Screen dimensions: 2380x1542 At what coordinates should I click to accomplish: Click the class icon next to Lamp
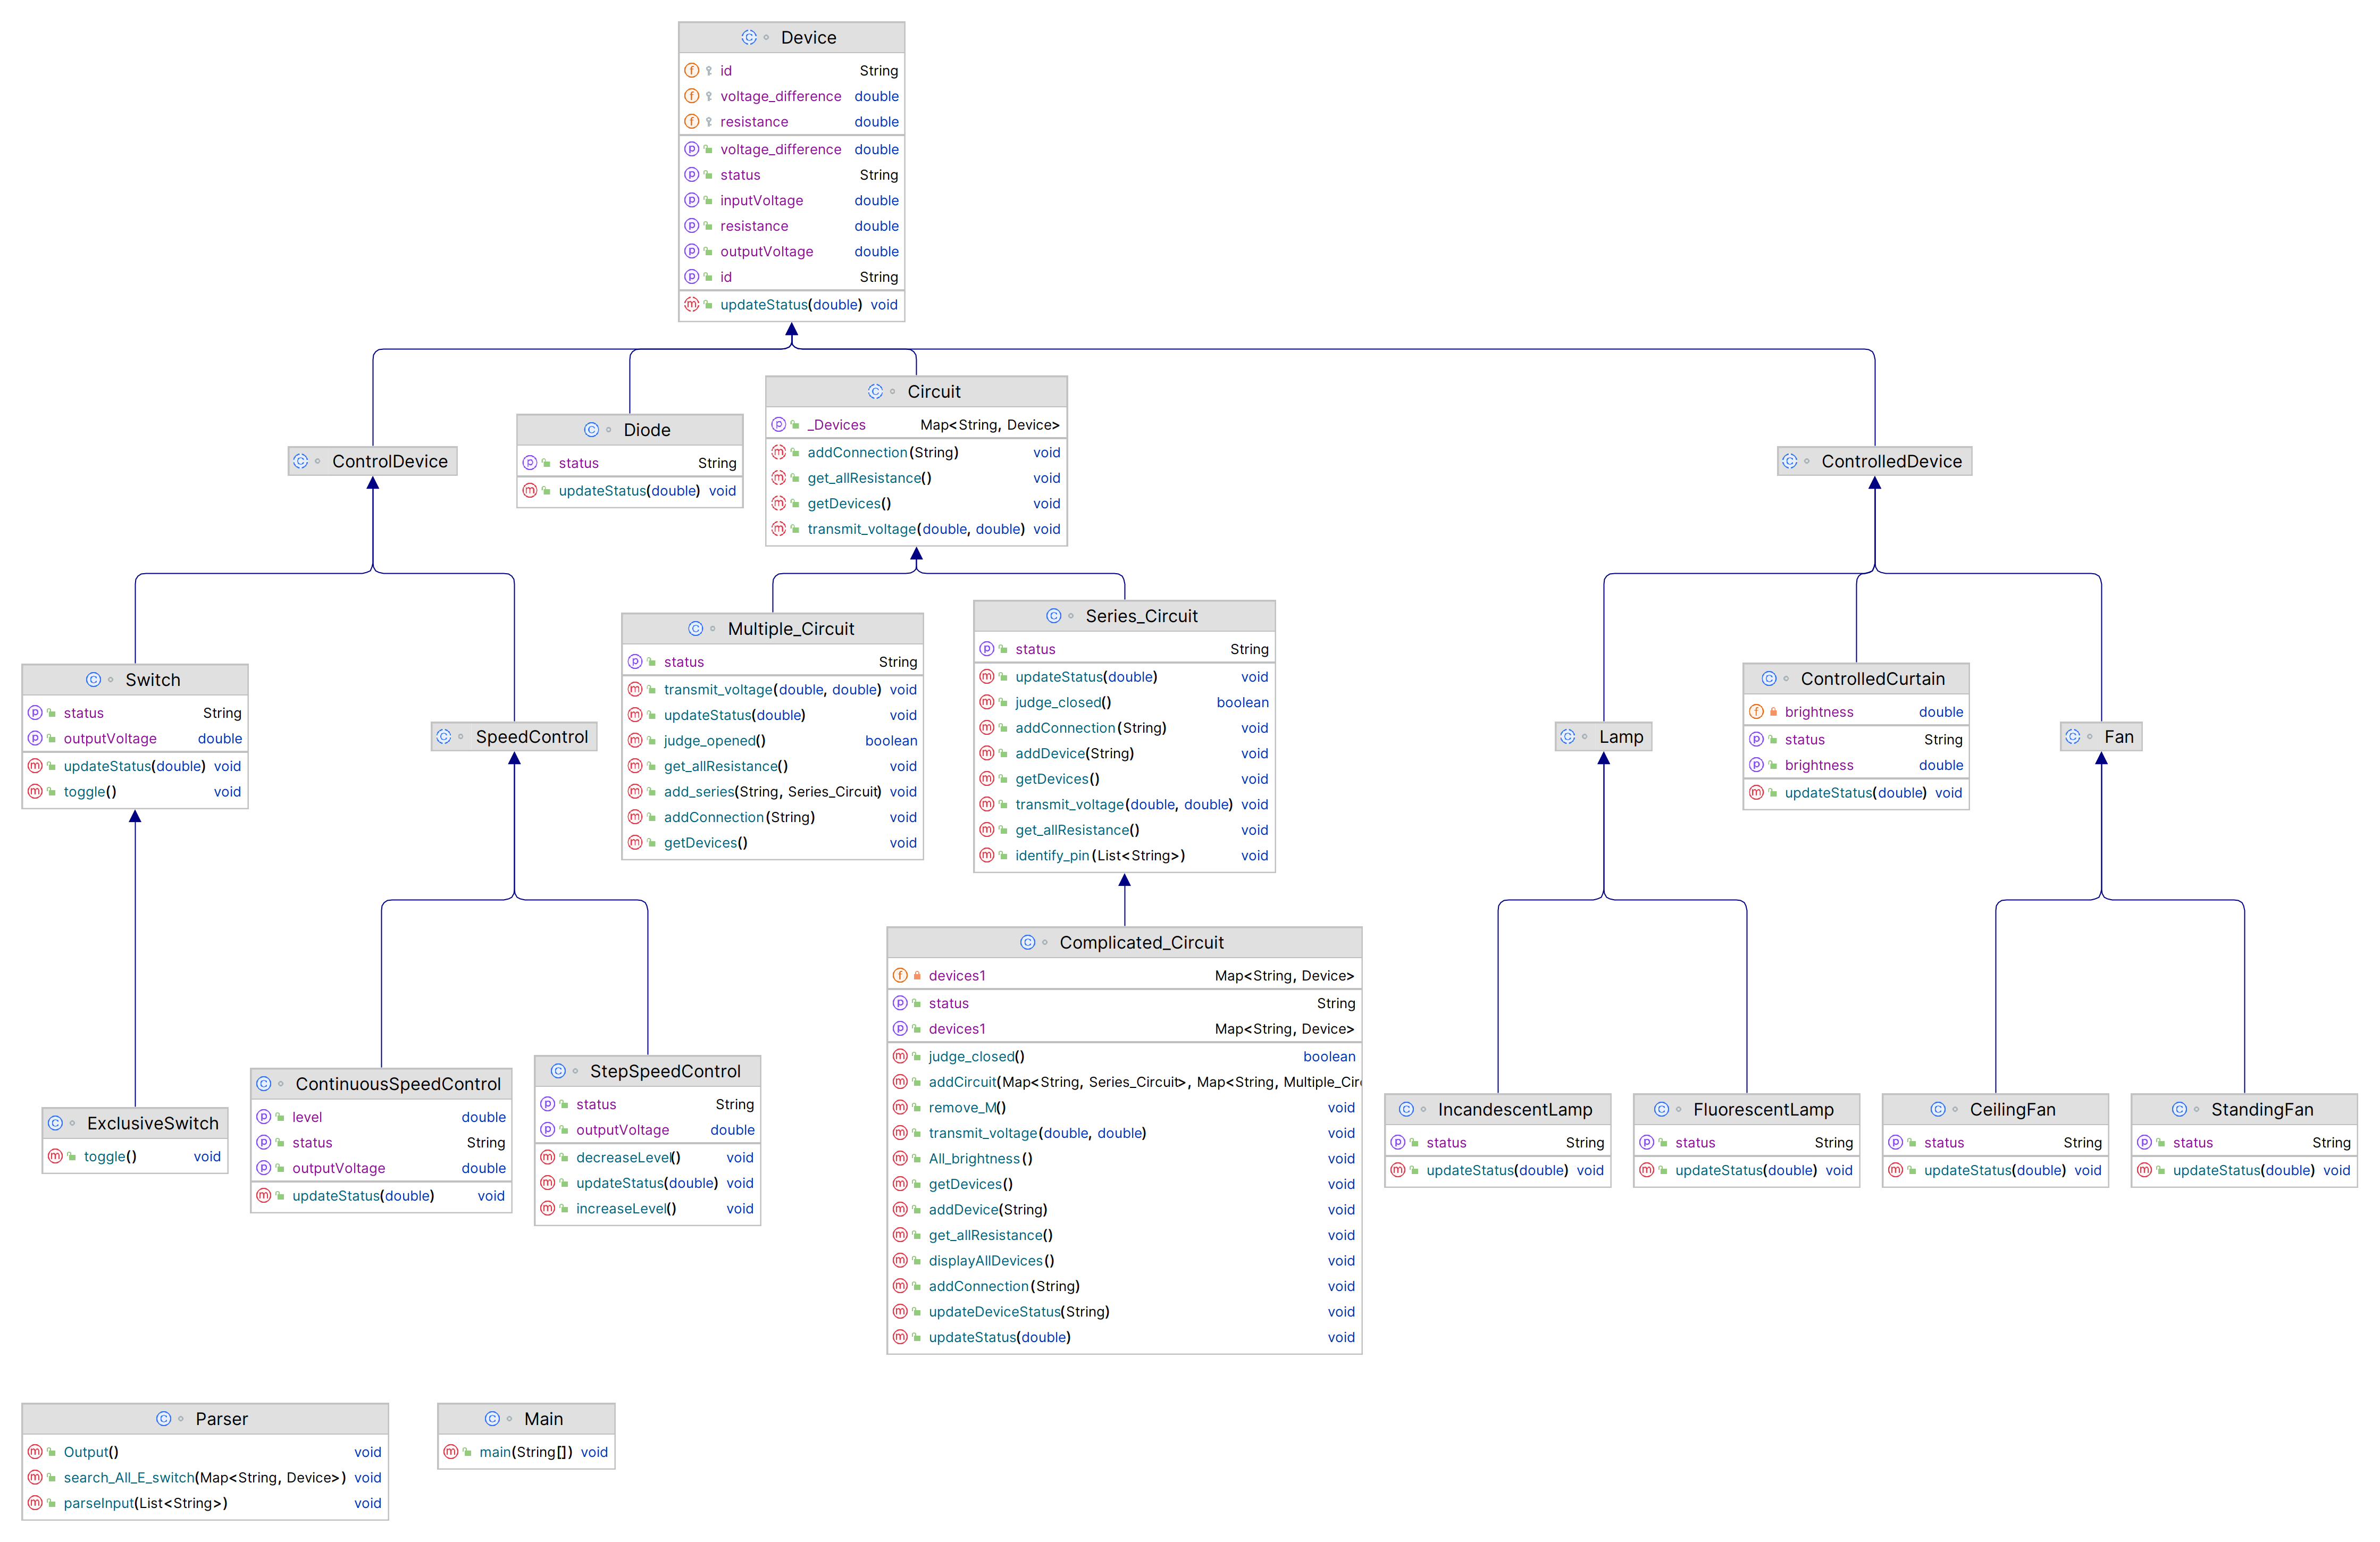point(1567,736)
